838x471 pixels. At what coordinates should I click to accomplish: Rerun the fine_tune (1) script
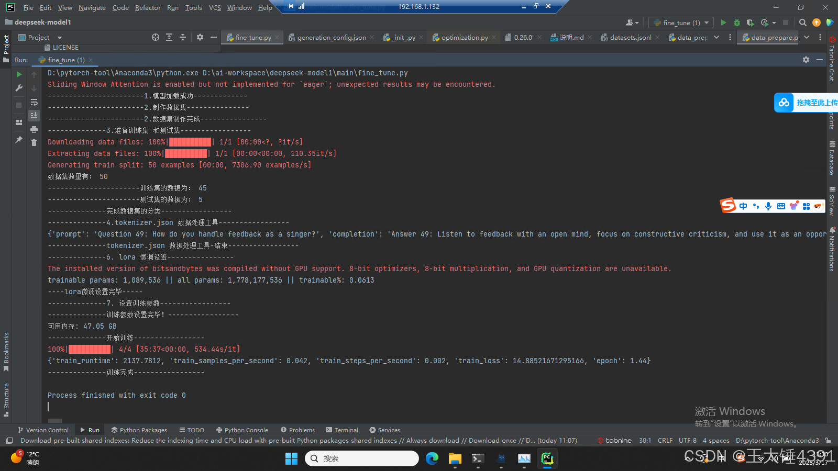(18, 74)
